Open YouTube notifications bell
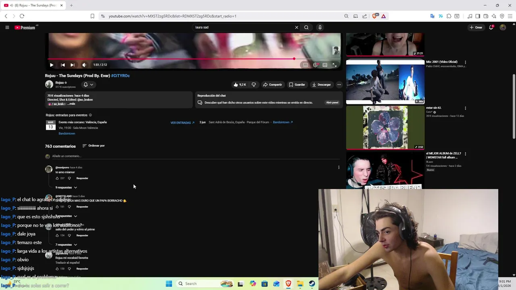The image size is (516, 290). (x=491, y=27)
